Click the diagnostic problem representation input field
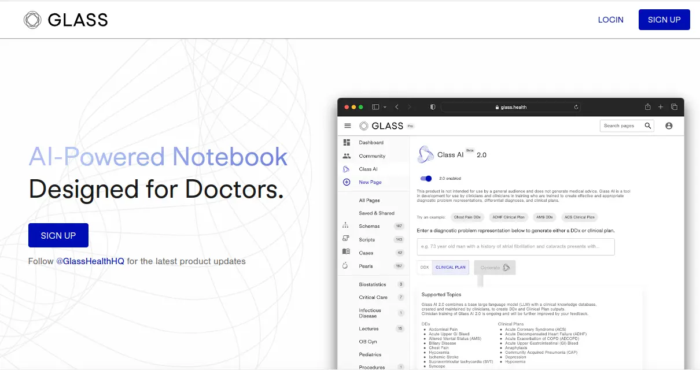The image size is (700, 370). pyautogui.click(x=515, y=247)
